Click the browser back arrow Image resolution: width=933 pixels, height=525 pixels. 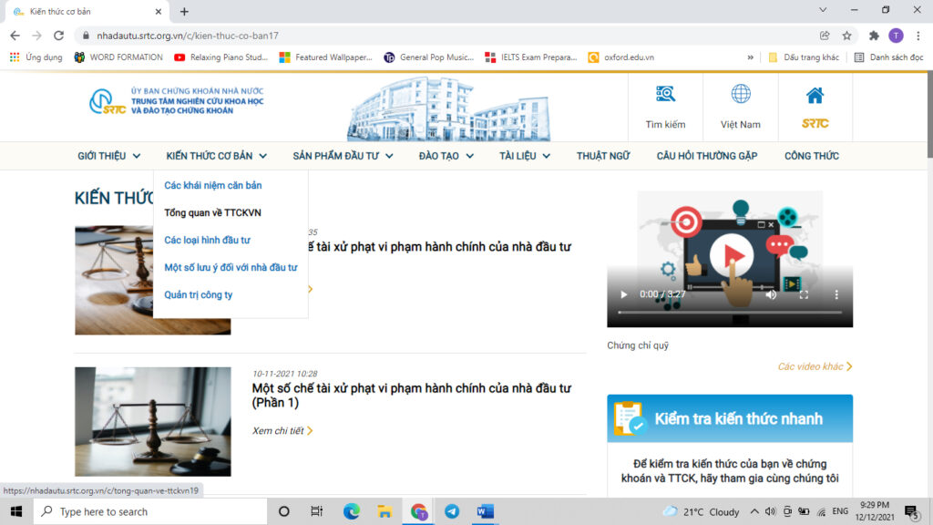click(15, 36)
